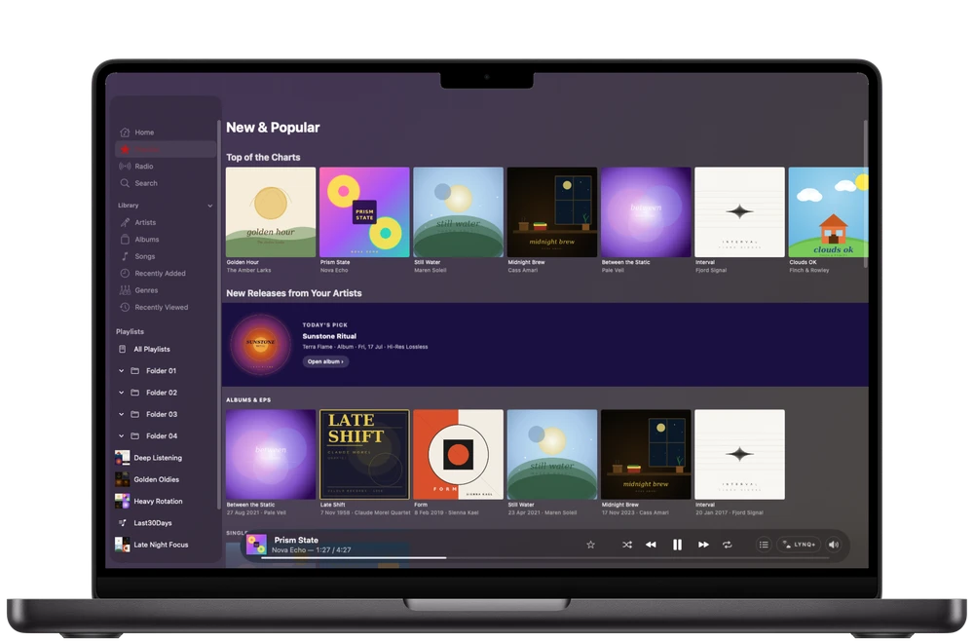The height and width of the screenshot is (641, 974).
Task: Open the Home icon in the sidebar
Action: (x=125, y=132)
